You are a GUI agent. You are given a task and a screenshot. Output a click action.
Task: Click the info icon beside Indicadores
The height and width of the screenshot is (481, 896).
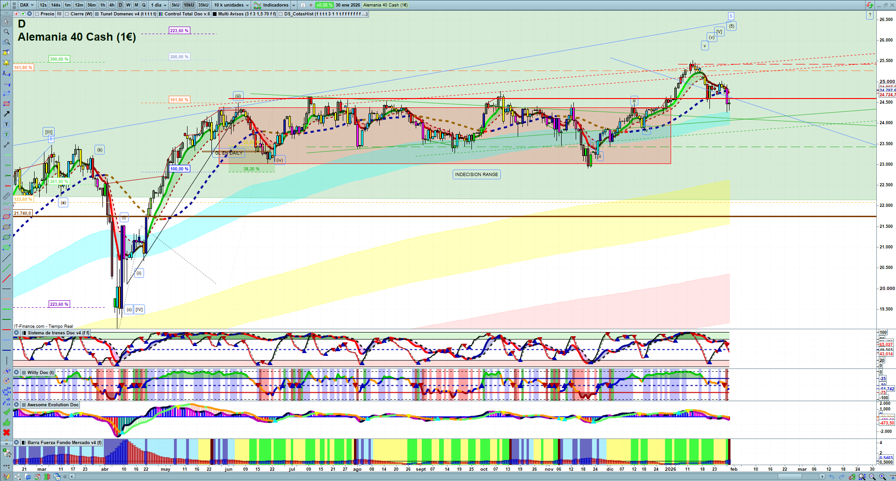point(303,5)
